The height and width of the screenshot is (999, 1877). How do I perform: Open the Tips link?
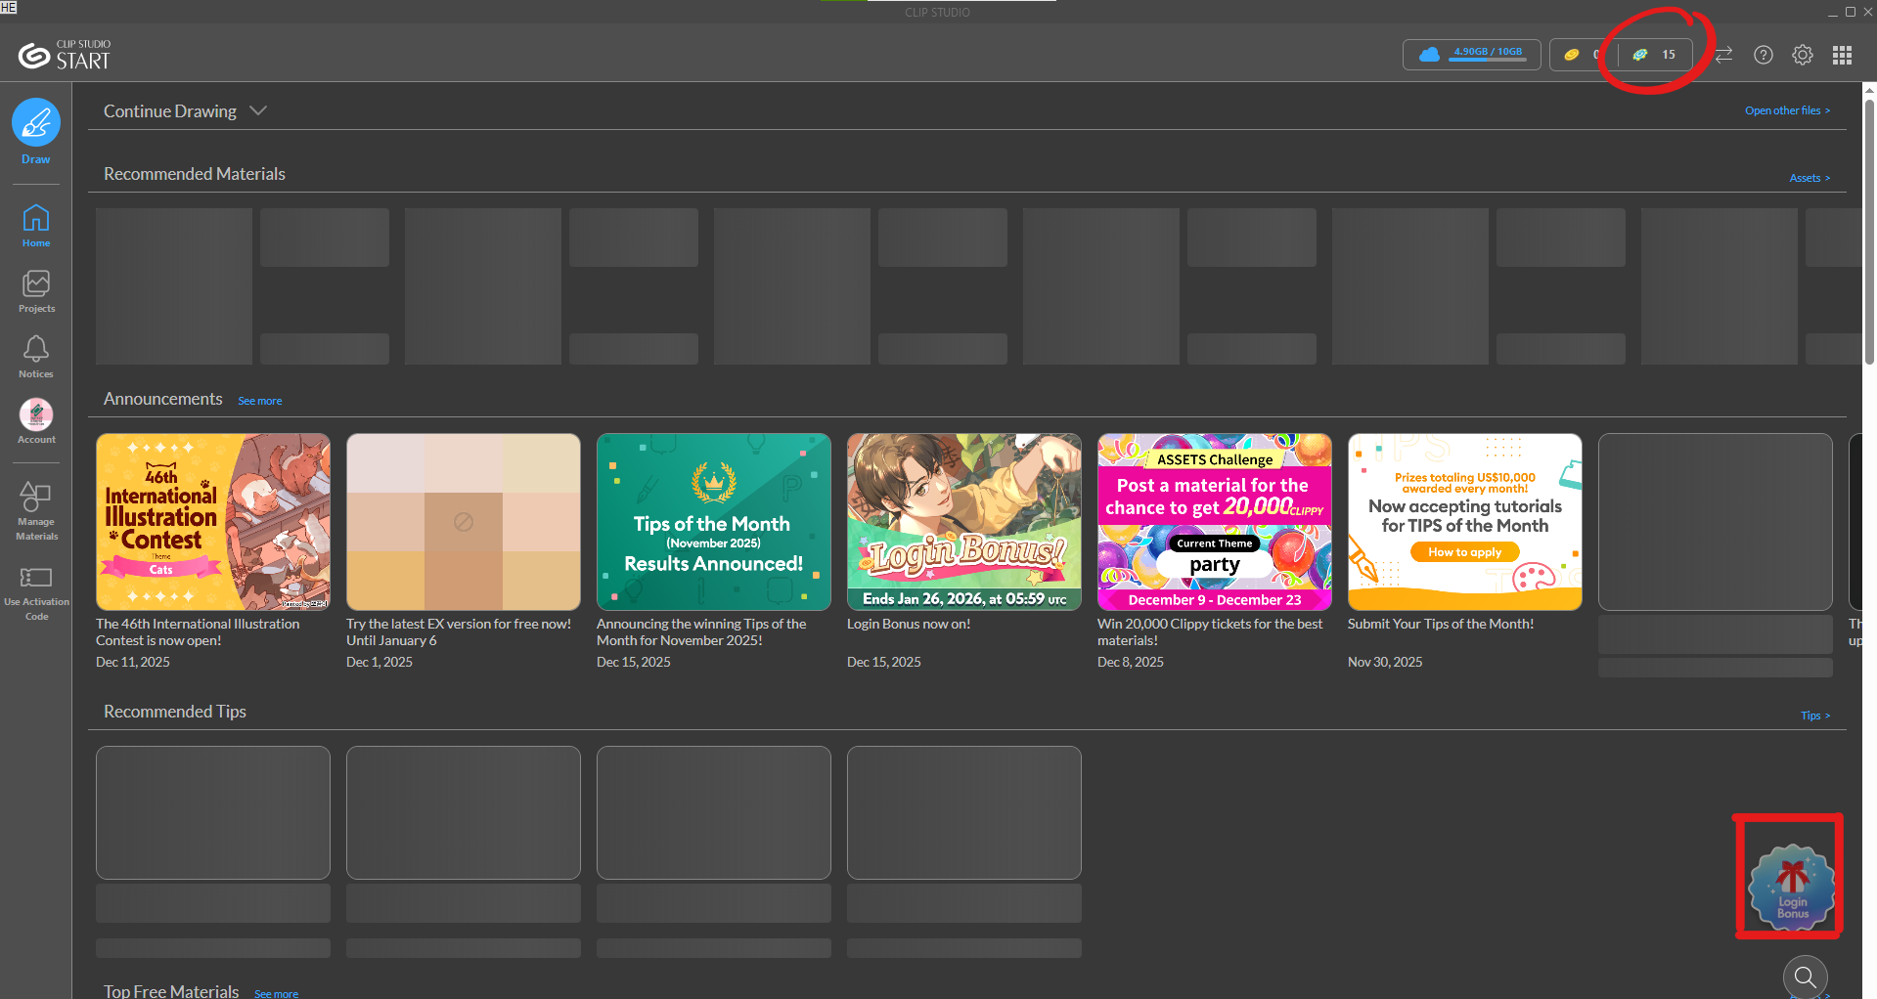pos(1815,716)
